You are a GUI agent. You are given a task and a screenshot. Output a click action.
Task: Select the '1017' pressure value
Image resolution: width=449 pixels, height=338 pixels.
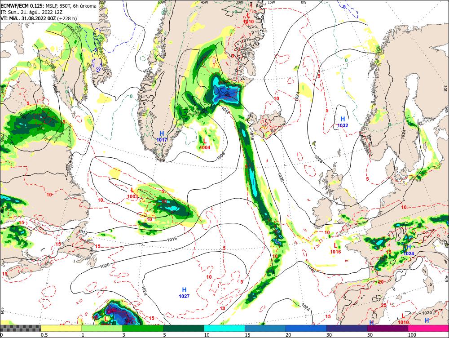162,140
